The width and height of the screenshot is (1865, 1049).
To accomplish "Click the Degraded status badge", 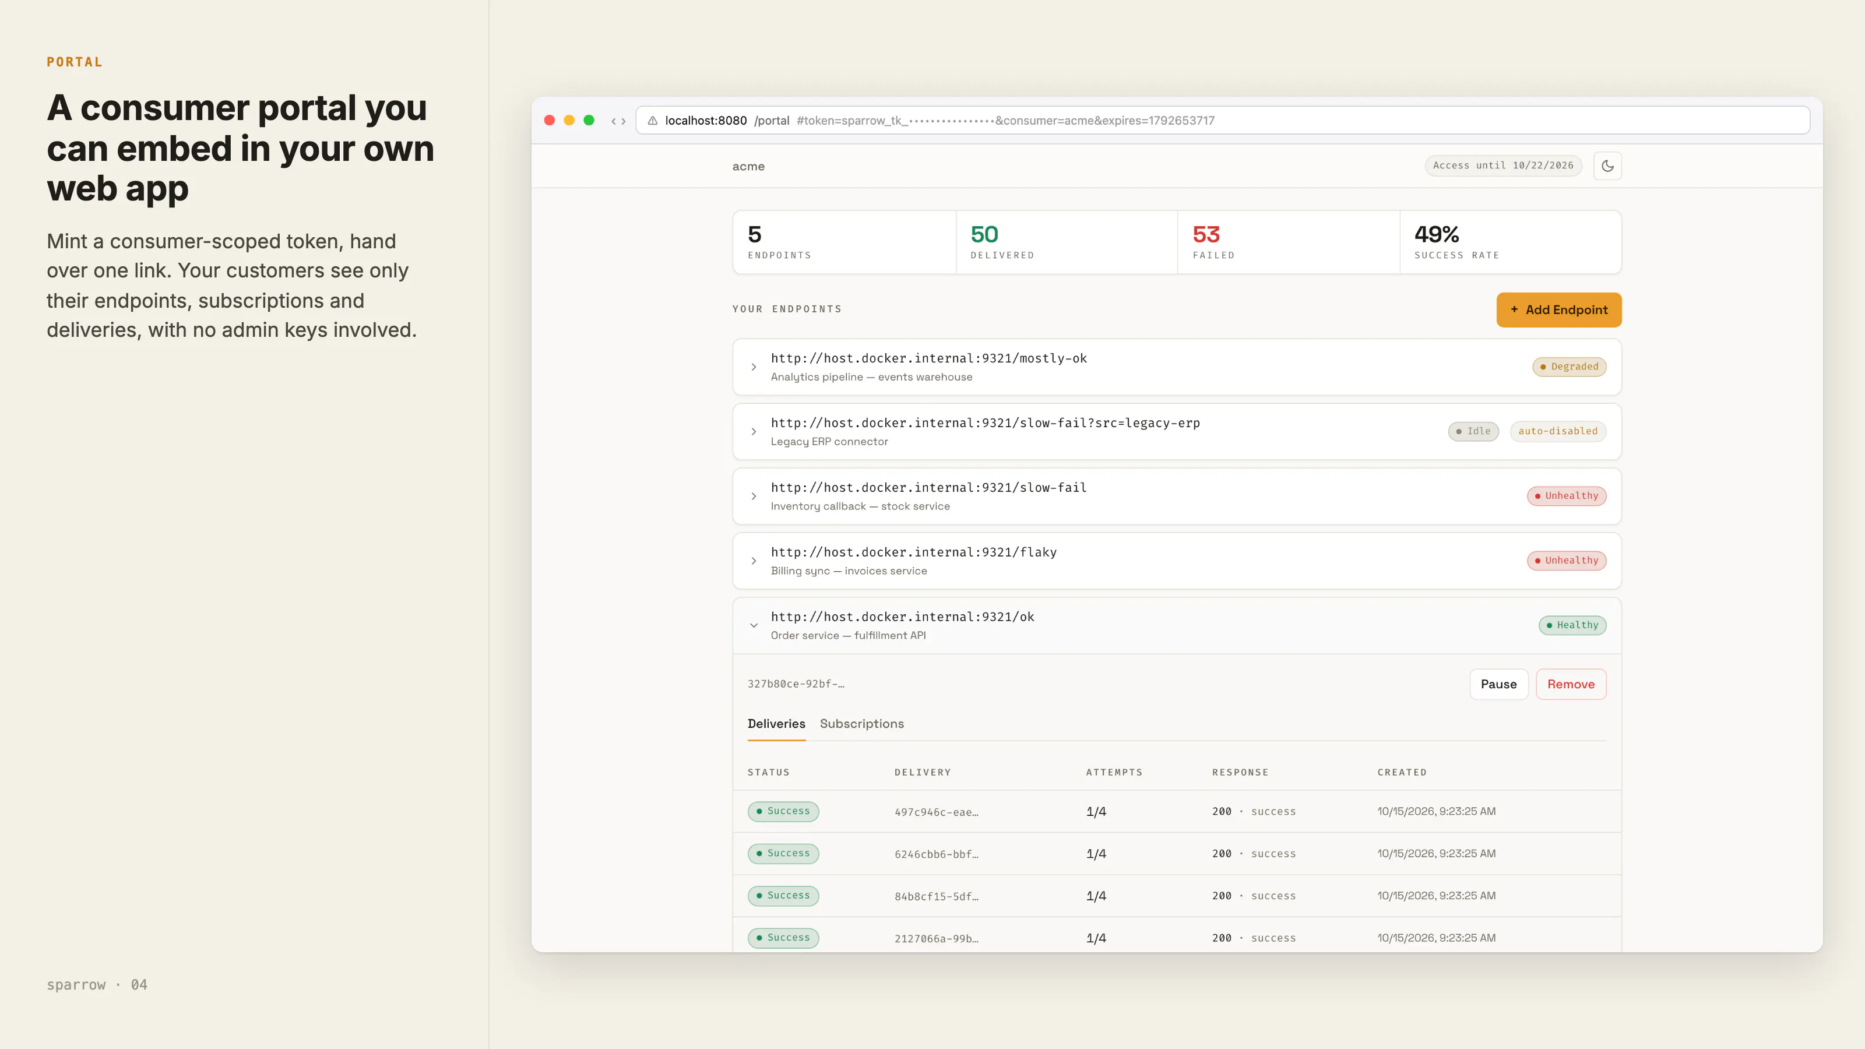I will pos(1569,367).
